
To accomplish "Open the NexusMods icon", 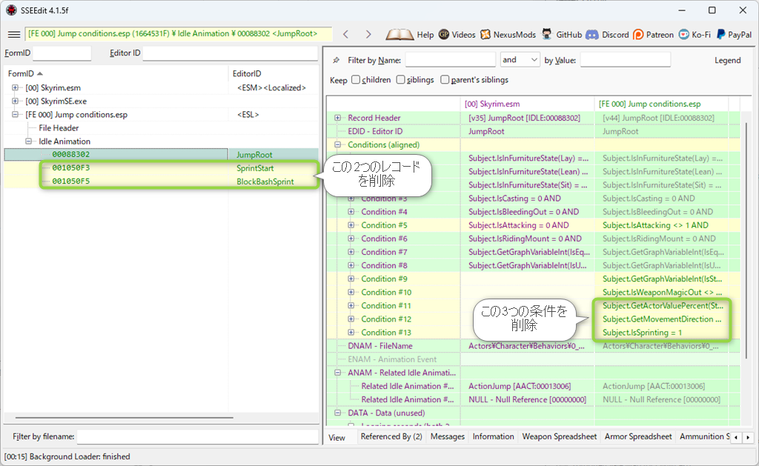I will [x=485, y=34].
